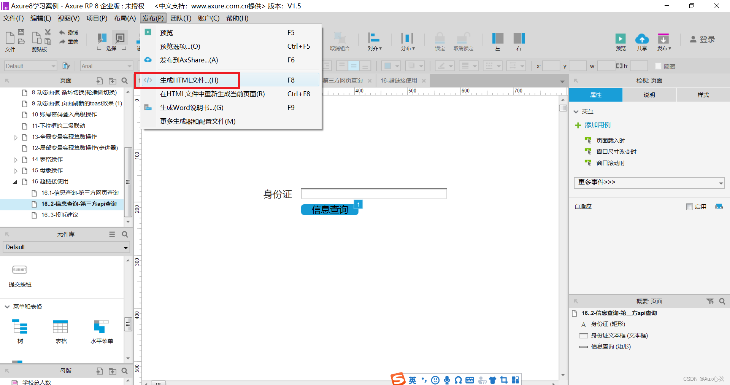The width and height of the screenshot is (730, 385).
Task: Switch to the 16-超链接使用 document tab
Action: point(399,81)
